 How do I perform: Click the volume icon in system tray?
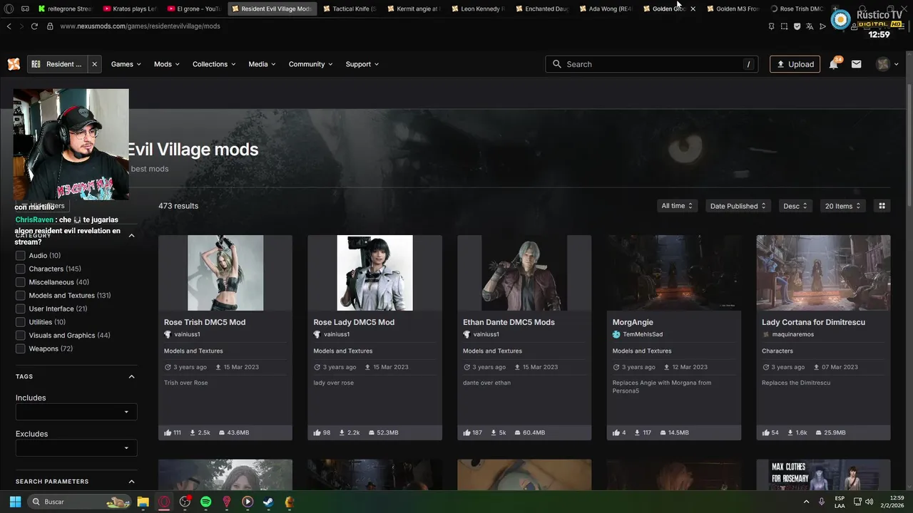pos(869,502)
